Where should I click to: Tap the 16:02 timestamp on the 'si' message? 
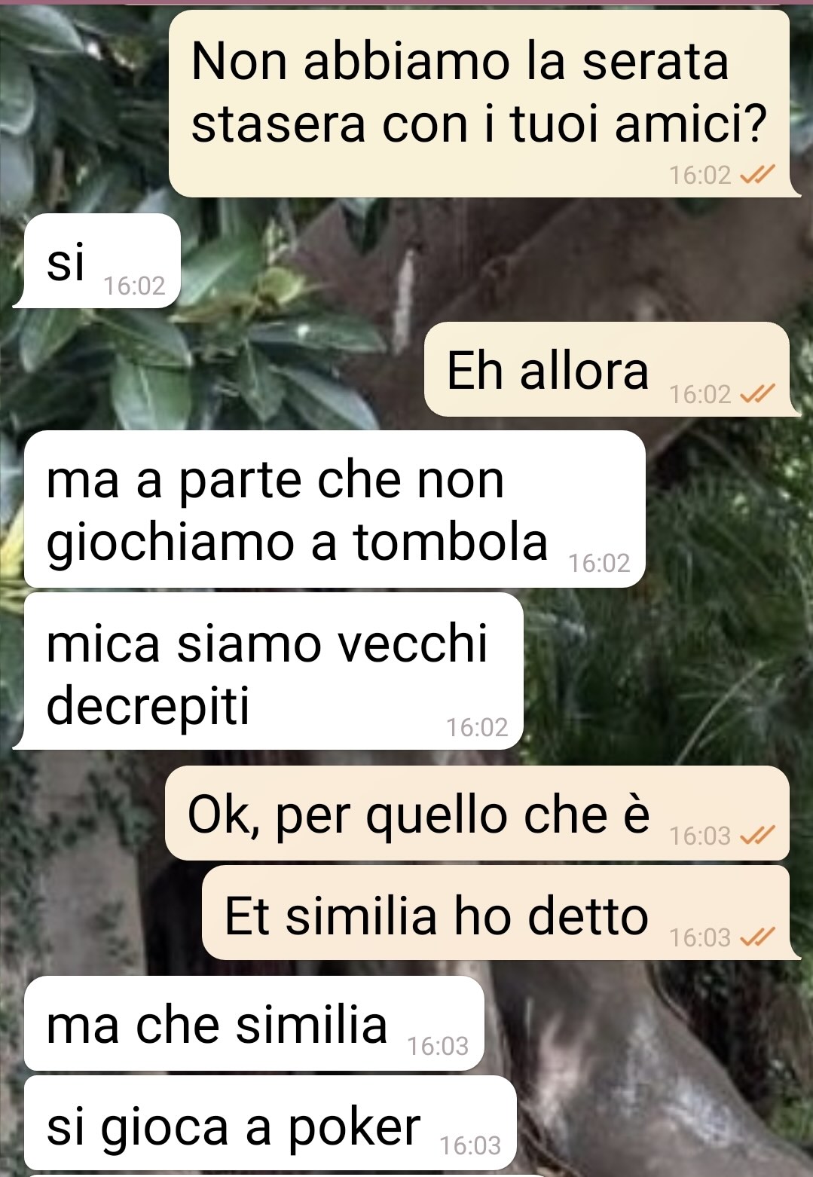[x=134, y=286]
